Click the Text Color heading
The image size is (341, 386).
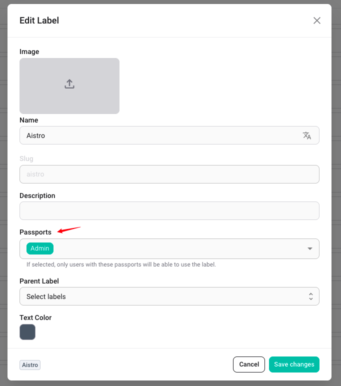pyautogui.click(x=35, y=317)
